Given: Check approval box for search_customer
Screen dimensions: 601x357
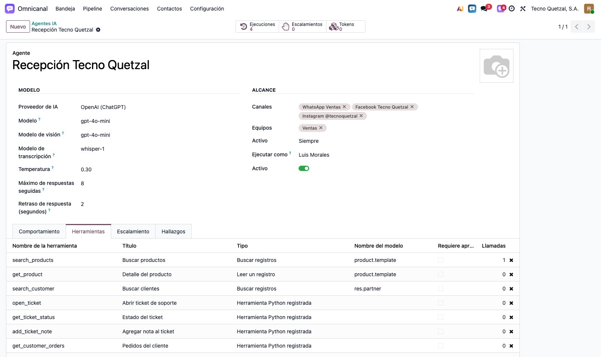Looking at the screenshot, I should (x=441, y=289).
